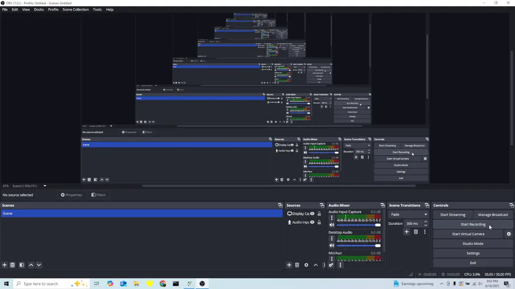Open the Help menu

110,10
